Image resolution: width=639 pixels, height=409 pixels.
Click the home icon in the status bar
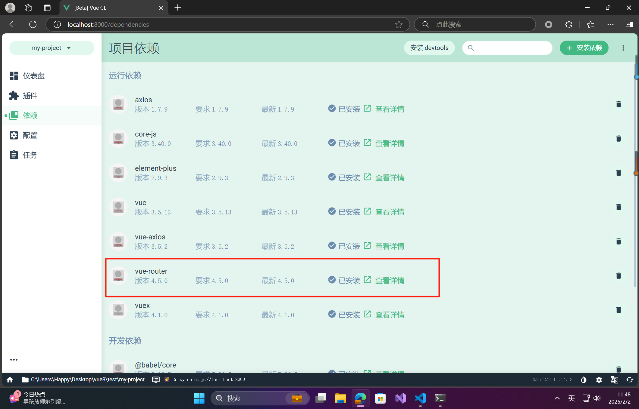[x=9, y=380]
